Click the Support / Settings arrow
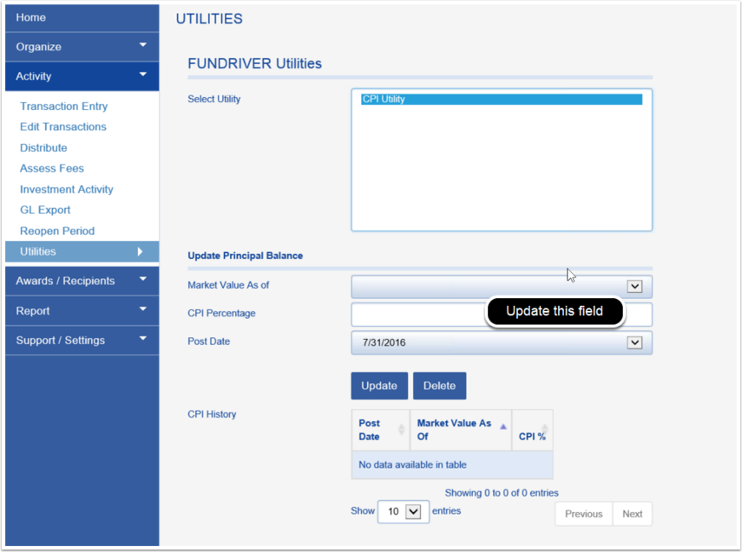The image size is (742, 552). [143, 338]
